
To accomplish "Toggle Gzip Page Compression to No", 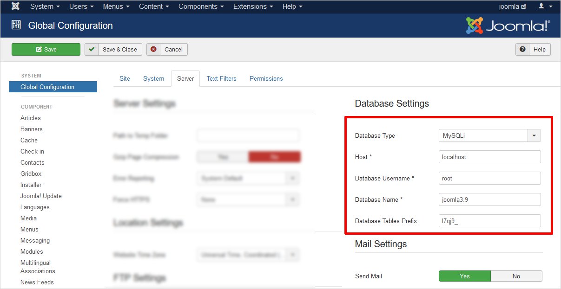I will pyautogui.click(x=274, y=157).
